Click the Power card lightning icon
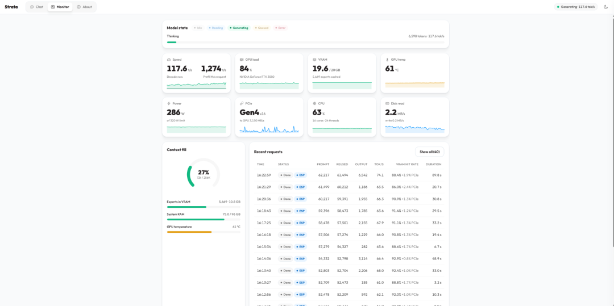 (x=169, y=103)
